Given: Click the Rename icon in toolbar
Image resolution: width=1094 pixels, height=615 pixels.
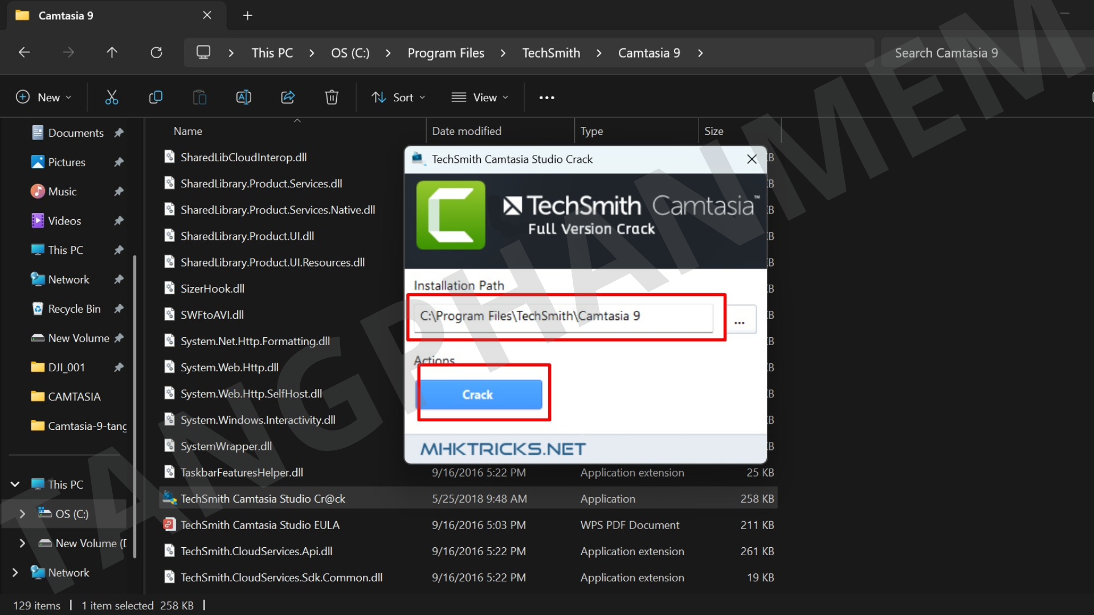Looking at the screenshot, I should pyautogui.click(x=244, y=97).
